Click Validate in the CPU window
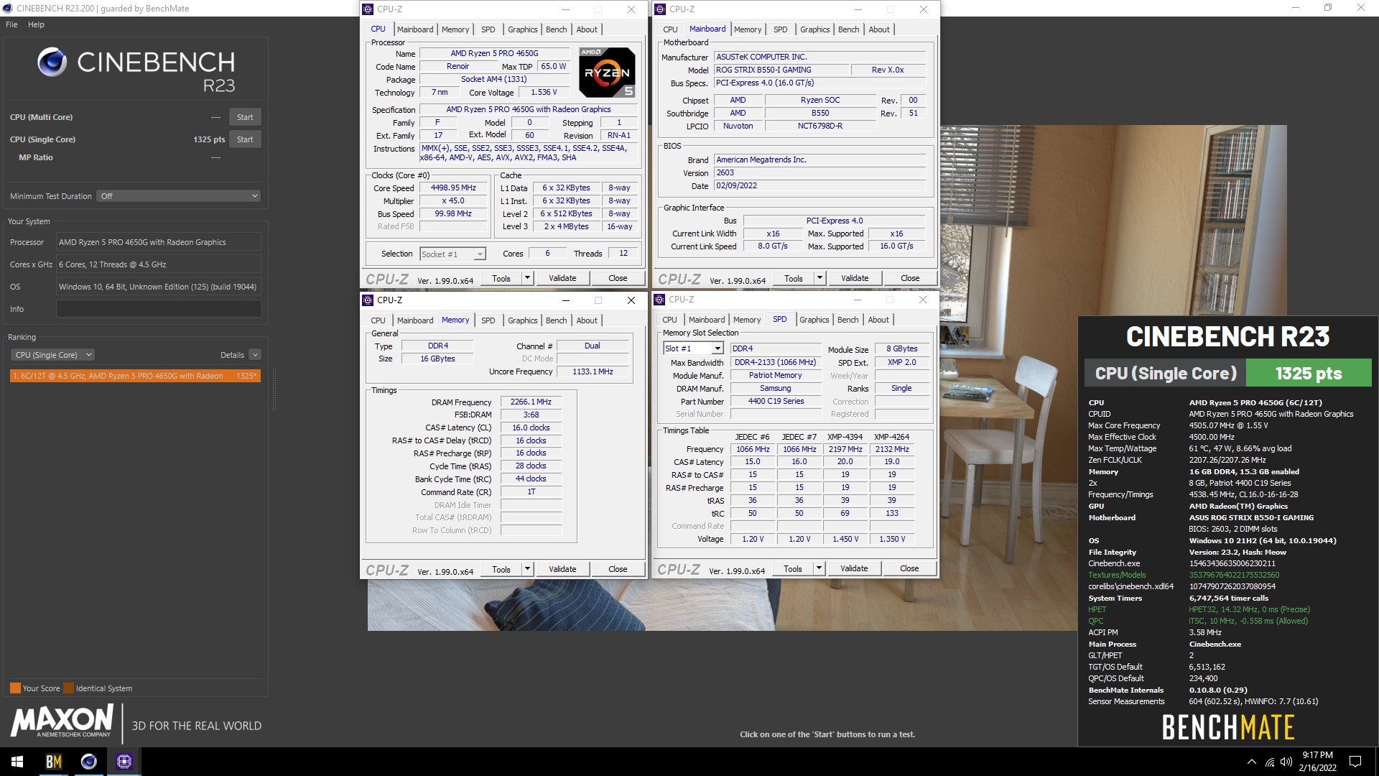 point(562,278)
